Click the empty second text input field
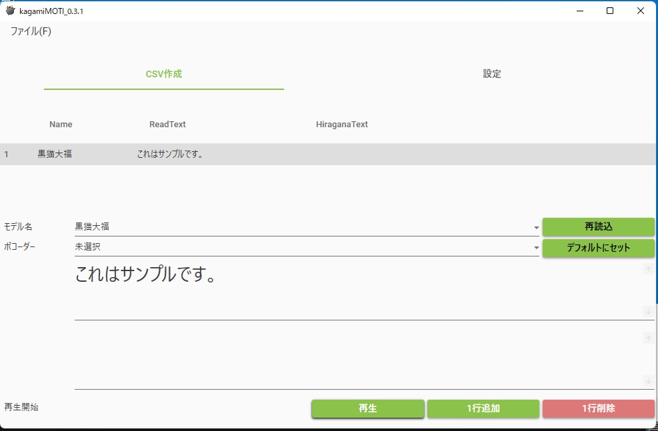658x431 pixels. [x=333, y=353]
